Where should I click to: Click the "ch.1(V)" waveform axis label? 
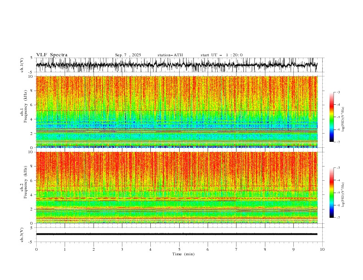[x=22, y=65]
